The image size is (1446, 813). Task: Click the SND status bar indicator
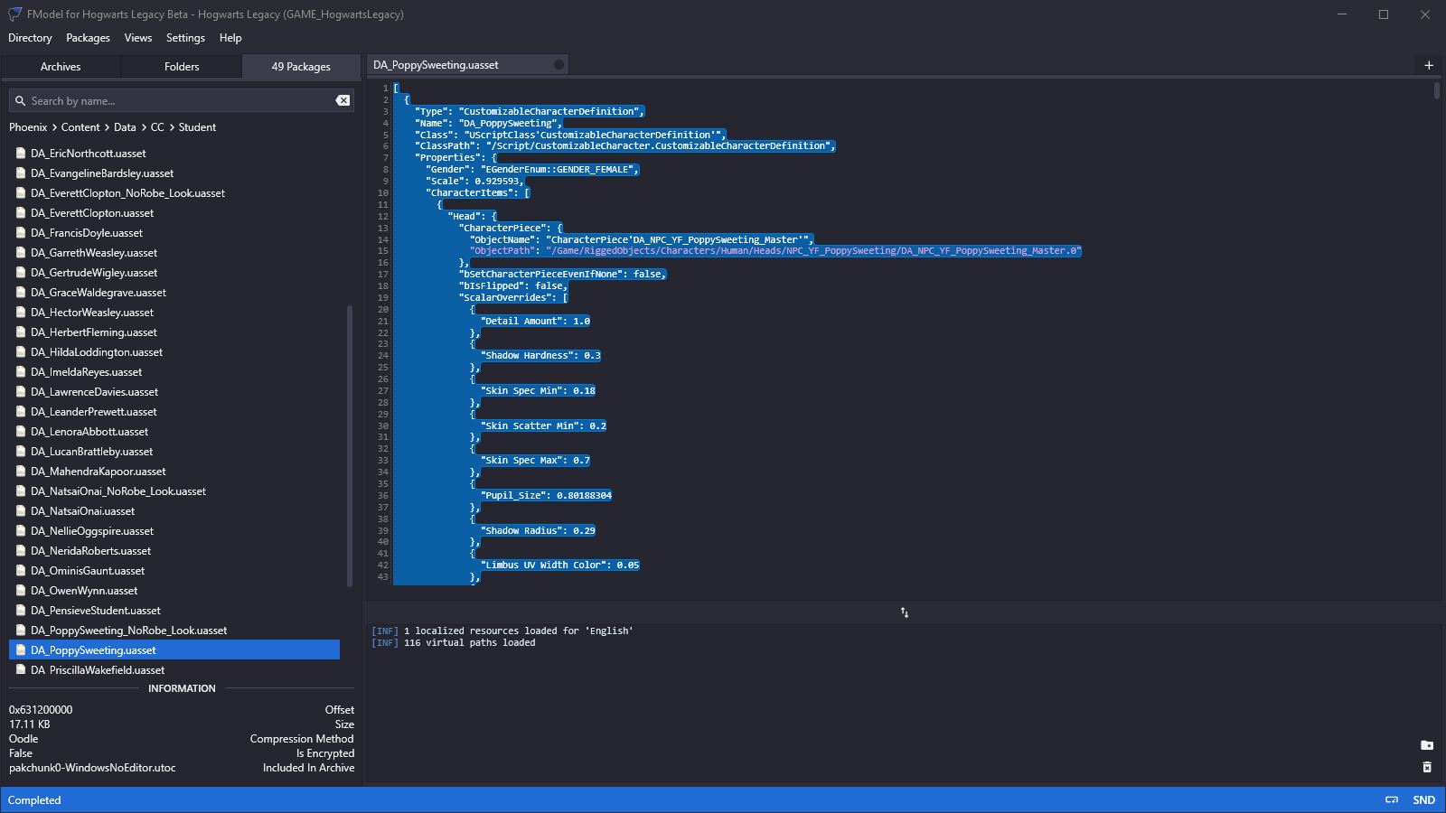coord(1424,799)
